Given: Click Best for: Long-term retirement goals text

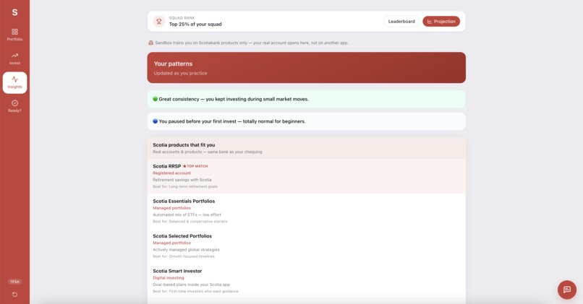Looking at the screenshot, I should [x=185, y=186].
